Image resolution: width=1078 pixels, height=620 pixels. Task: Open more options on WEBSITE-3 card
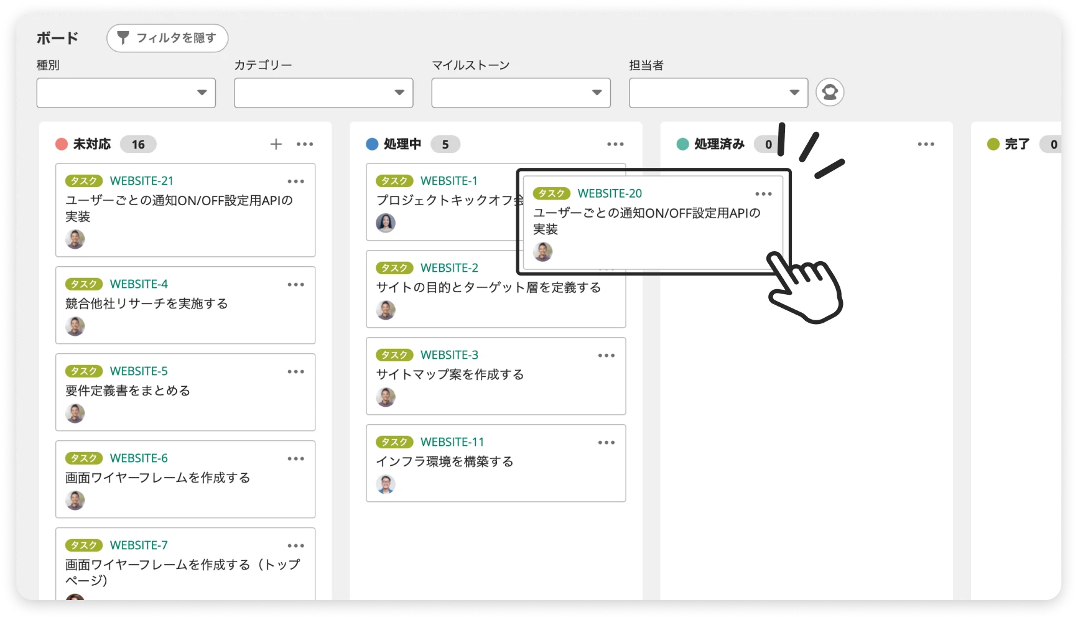tap(606, 356)
